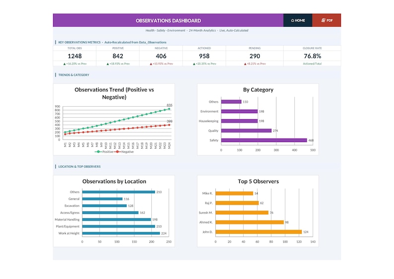The width and height of the screenshot is (394, 279).
Task: Click the Location & Top Observers section heading
Action: coord(79,167)
